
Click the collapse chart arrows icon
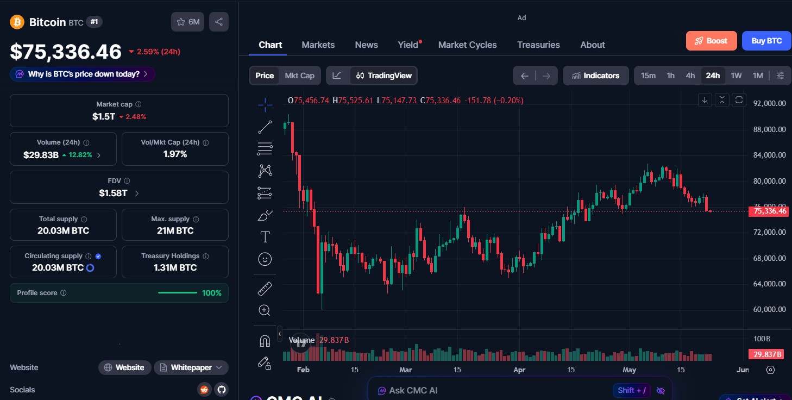point(722,99)
